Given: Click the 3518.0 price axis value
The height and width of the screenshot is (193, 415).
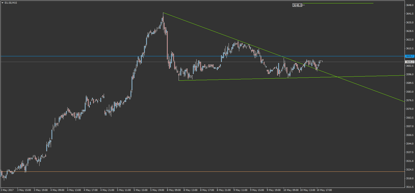Looking at the screenshot, I should point(410,178).
